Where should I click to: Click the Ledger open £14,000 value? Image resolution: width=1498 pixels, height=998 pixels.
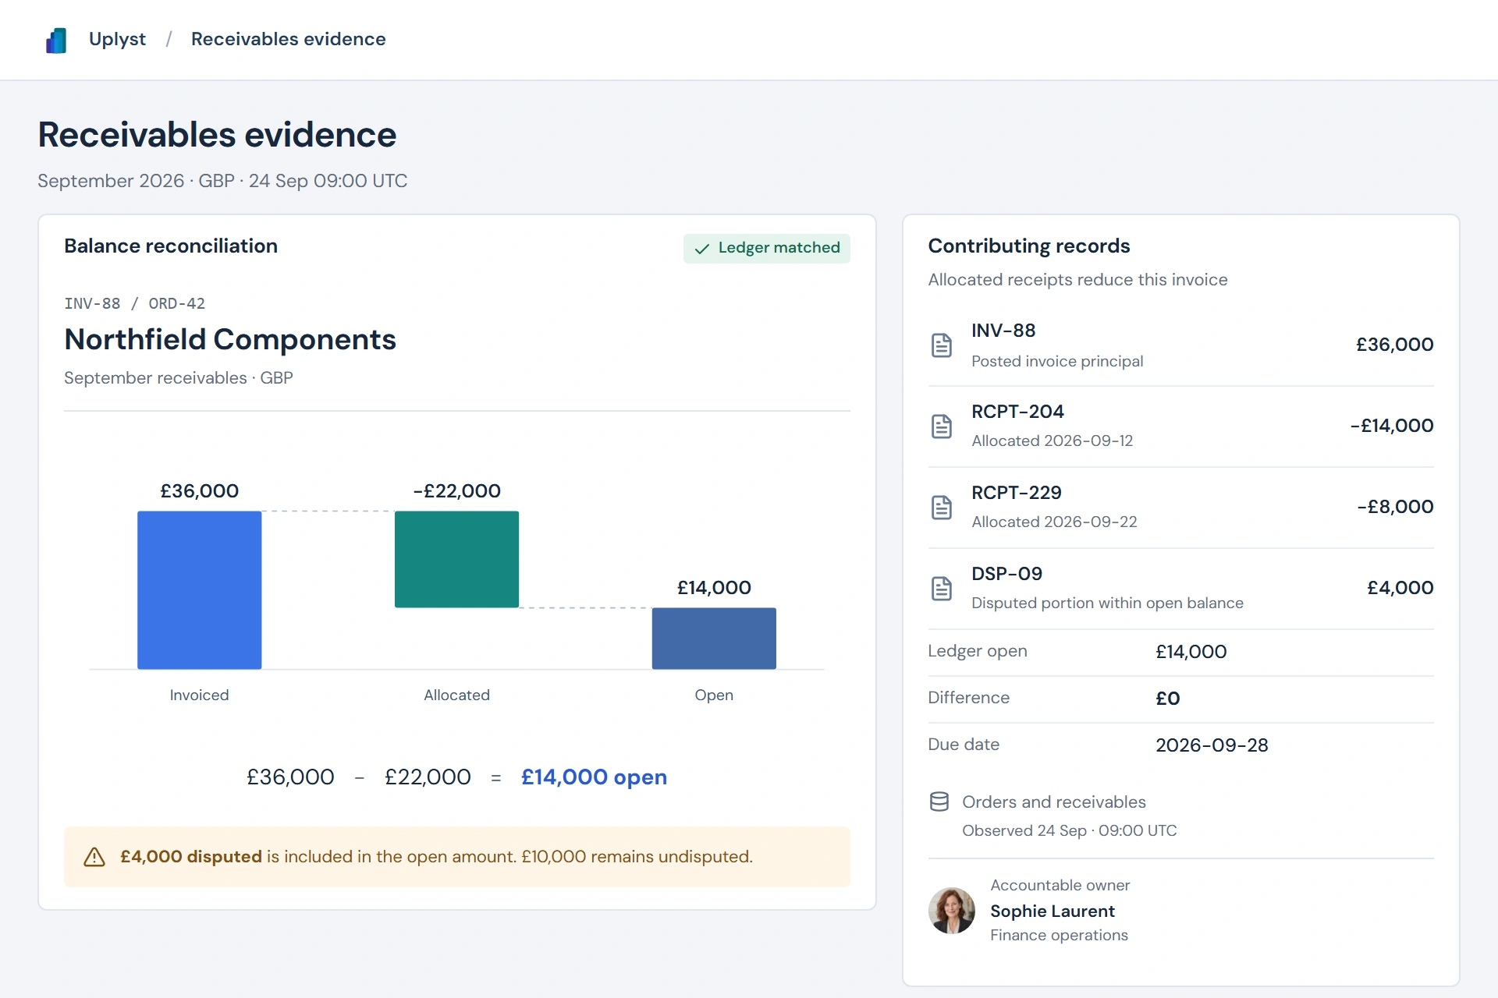coord(1191,652)
